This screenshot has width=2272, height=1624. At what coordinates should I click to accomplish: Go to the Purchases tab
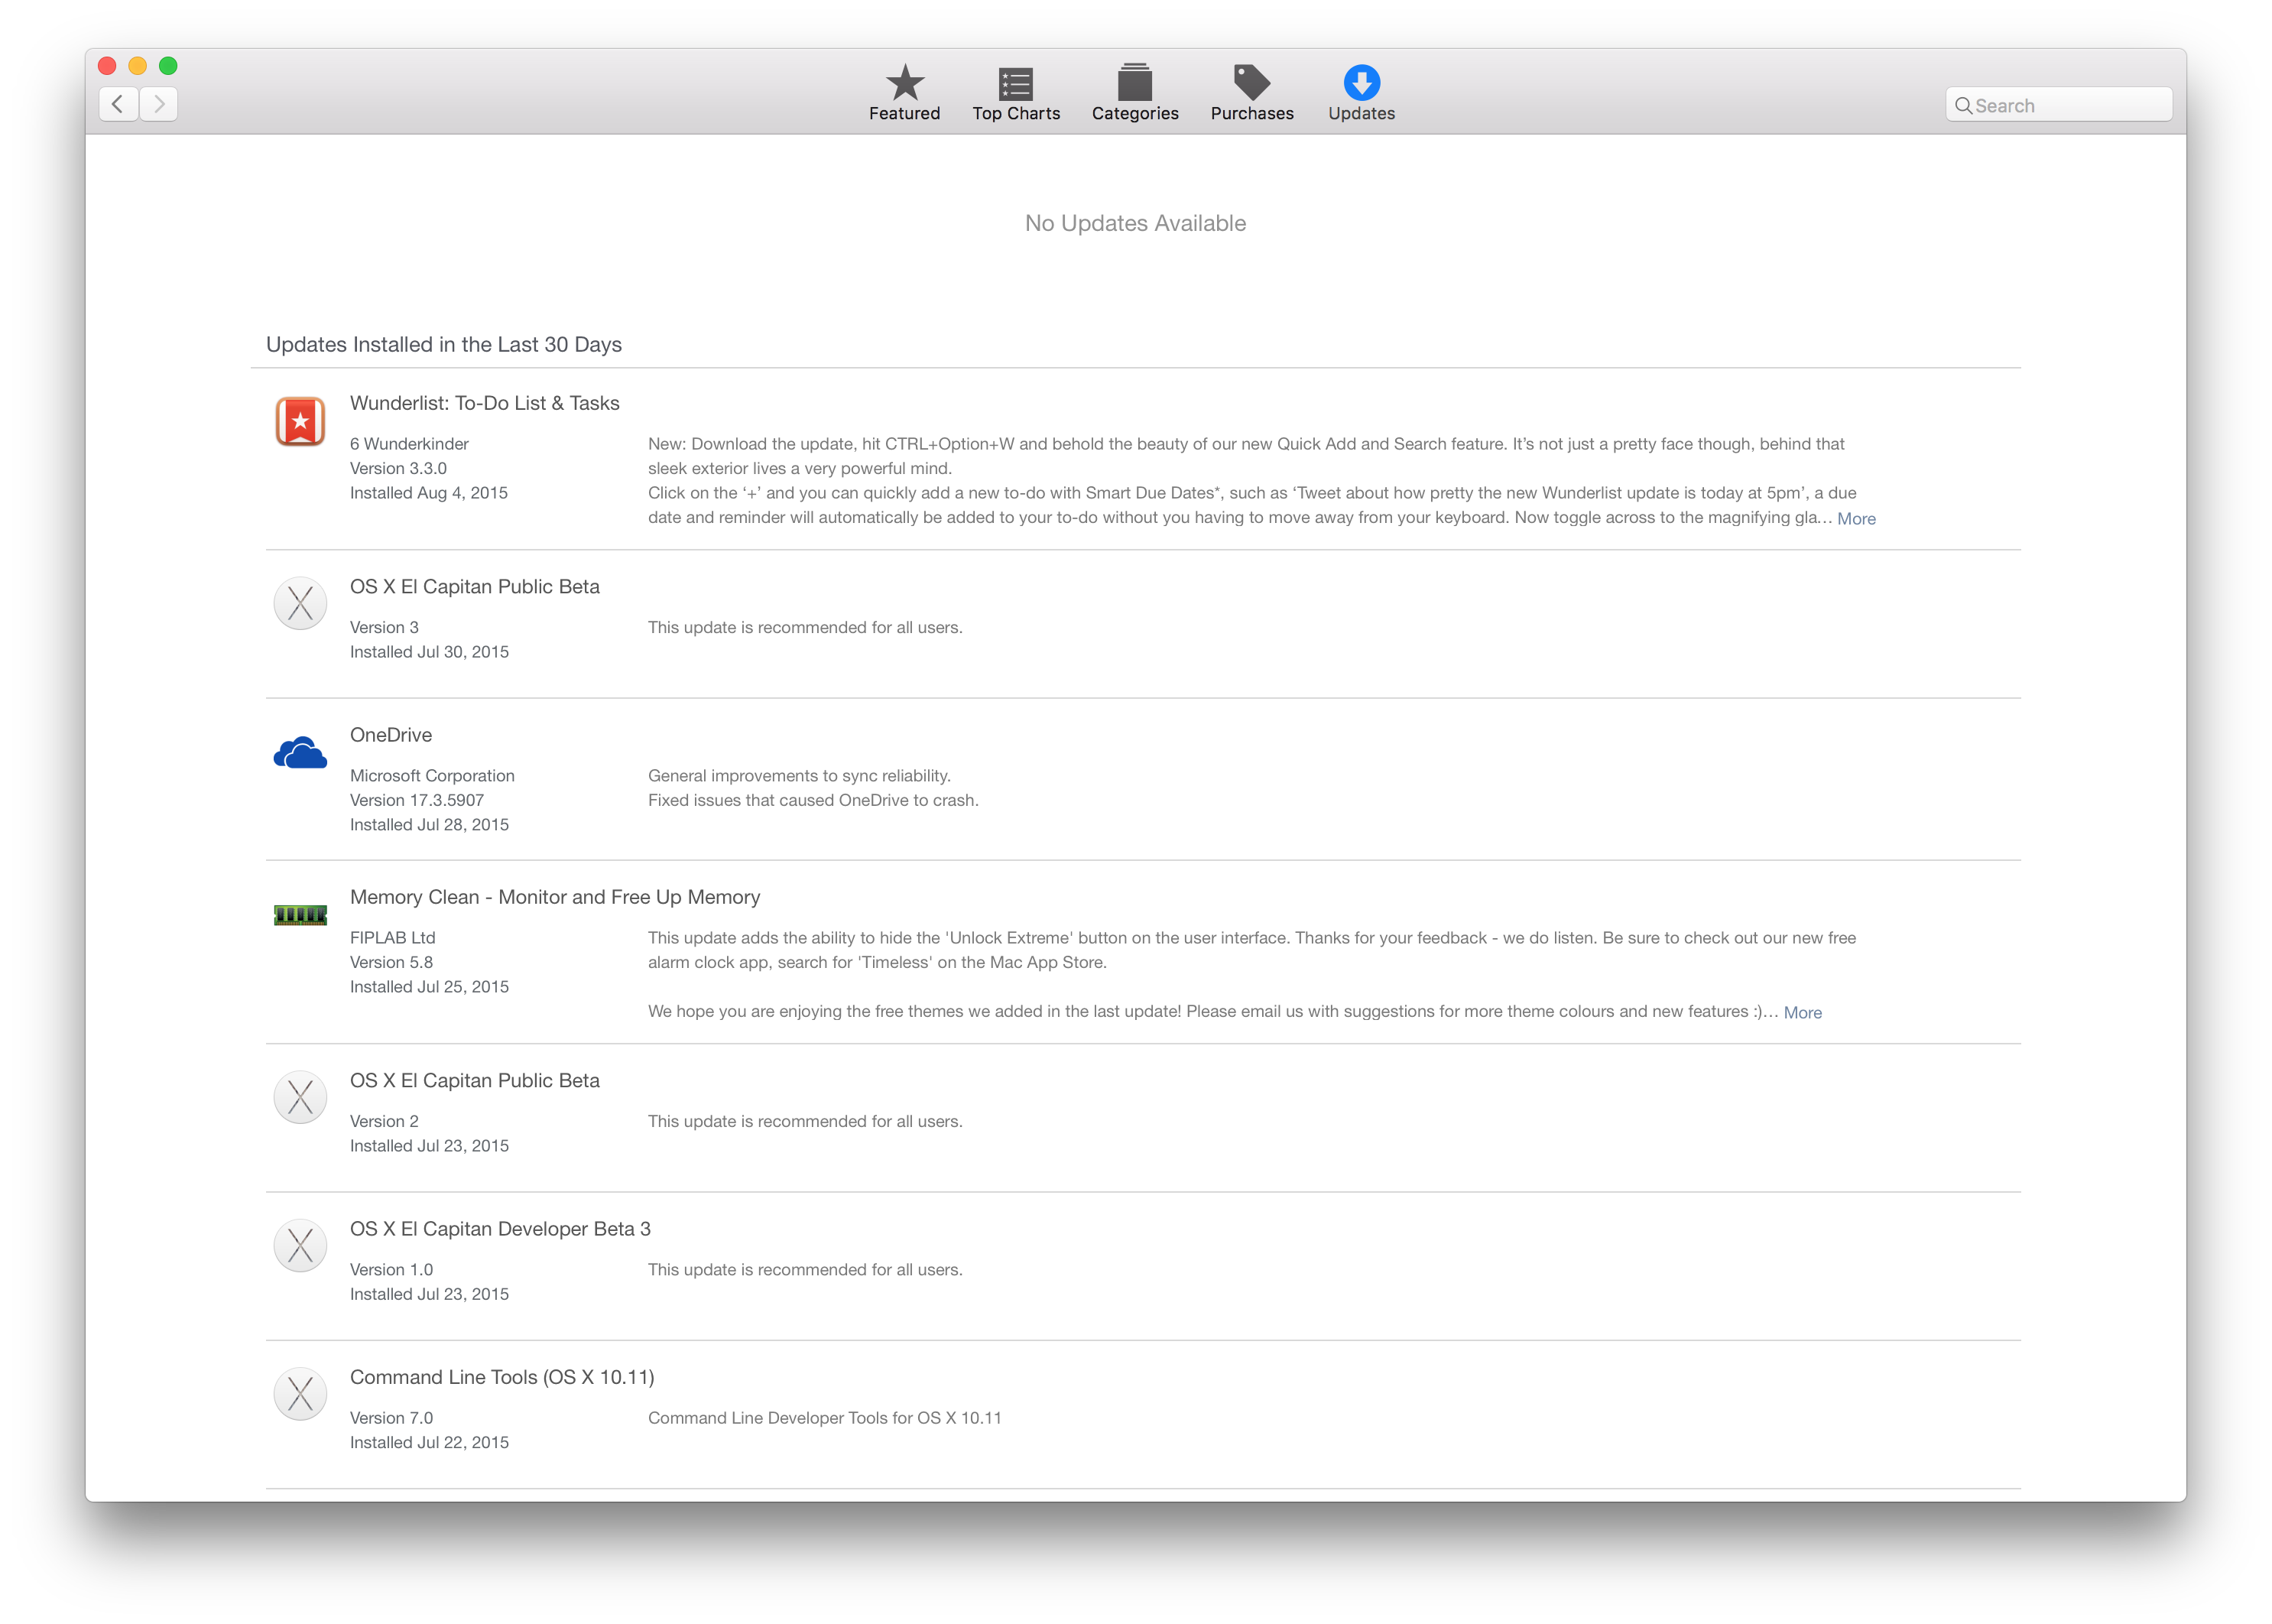pos(1251,92)
